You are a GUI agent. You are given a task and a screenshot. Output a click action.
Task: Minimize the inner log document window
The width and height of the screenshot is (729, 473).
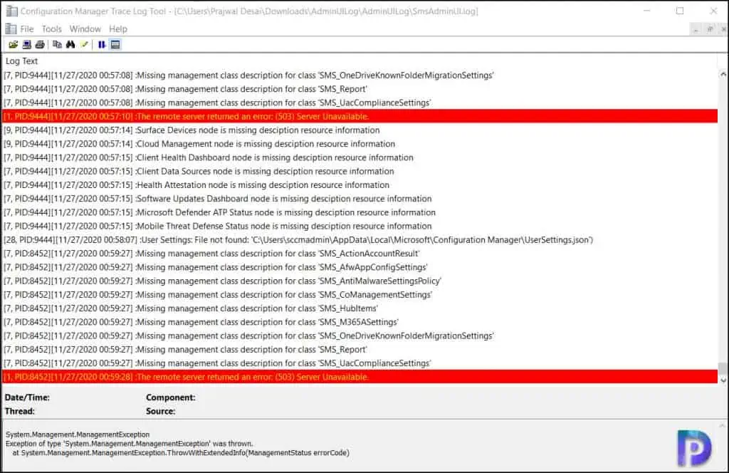point(696,29)
